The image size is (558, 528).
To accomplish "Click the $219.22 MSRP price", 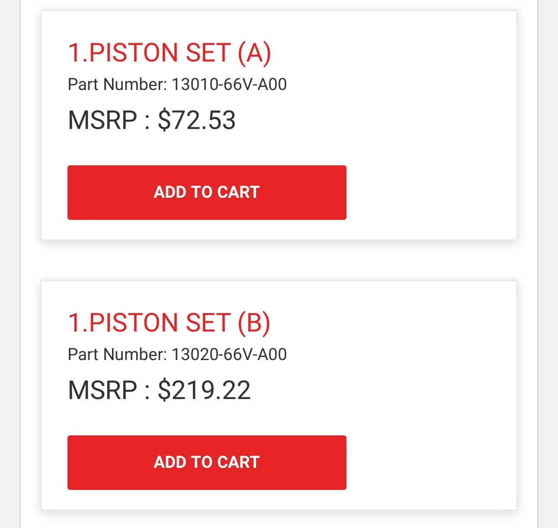I will 204,390.
